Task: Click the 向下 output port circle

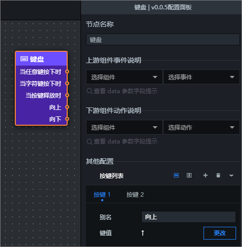Action: [67, 119]
